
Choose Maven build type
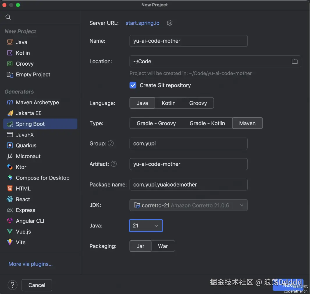[247, 123]
